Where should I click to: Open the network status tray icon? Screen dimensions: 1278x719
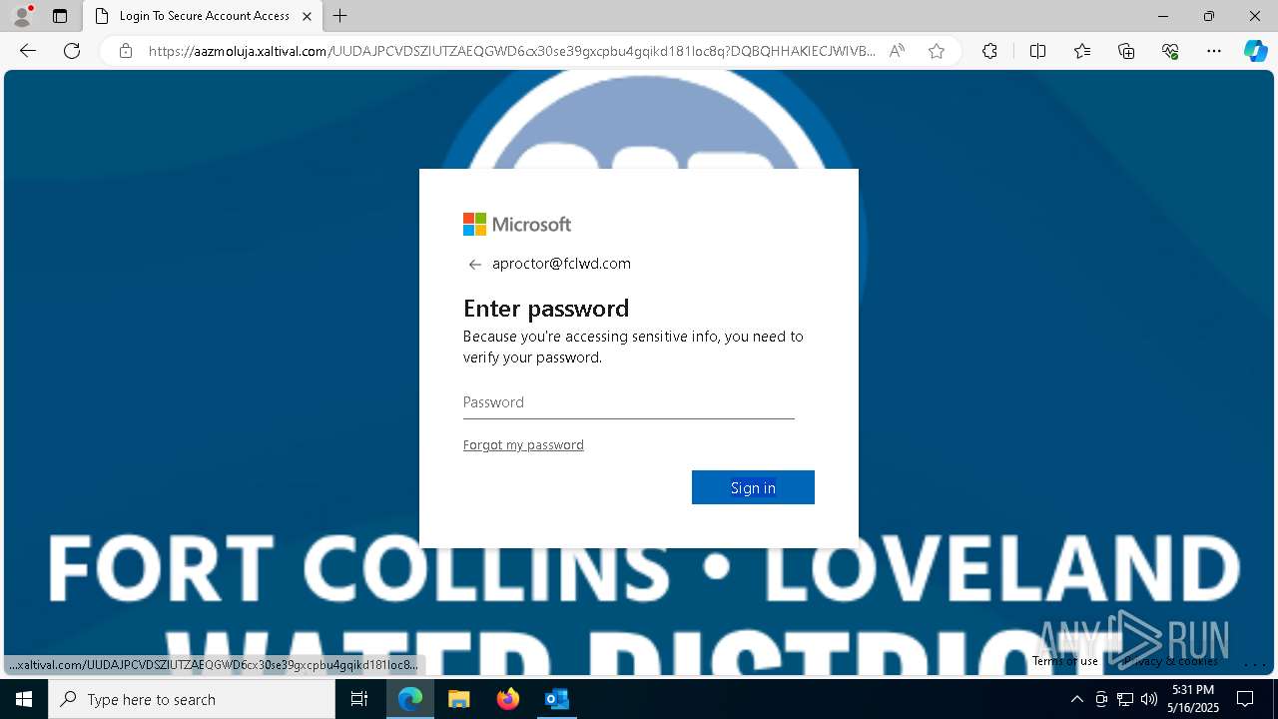[x=1125, y=699]
